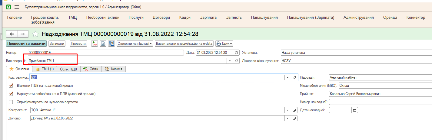Open the main hamburger menu
The width and height of the screenshot is (432, 140).
[16, 7]
